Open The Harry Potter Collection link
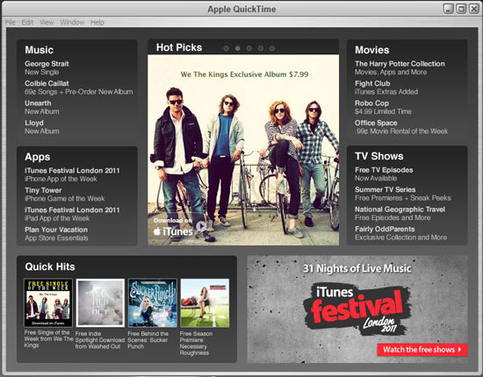This screenshot has height=377, width=483. point(400,68)
